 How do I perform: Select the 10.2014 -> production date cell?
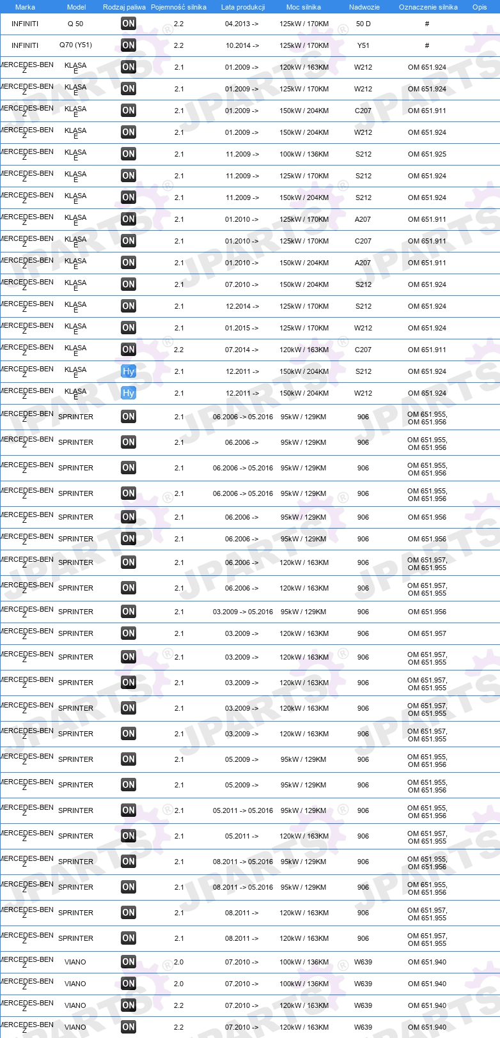(x=242, y=45)
